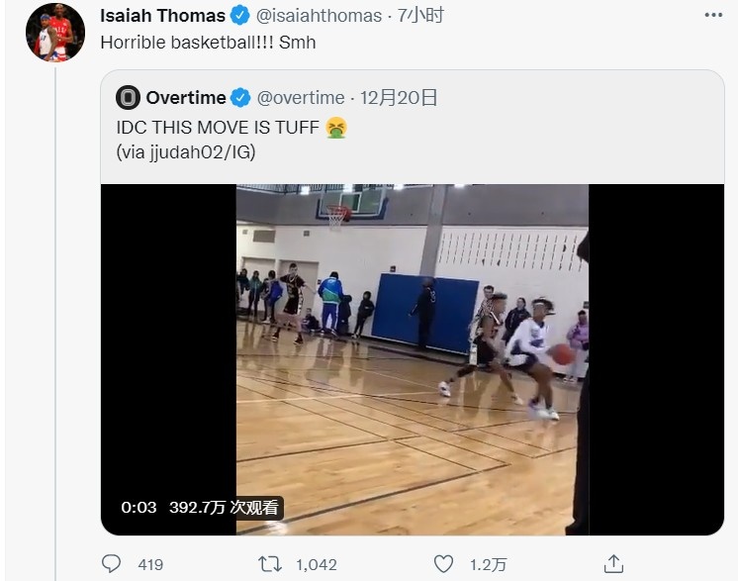Click the reply speech bubble icon
The height and width of the screenshot is (581, 738).
click(x=111, y=563)
